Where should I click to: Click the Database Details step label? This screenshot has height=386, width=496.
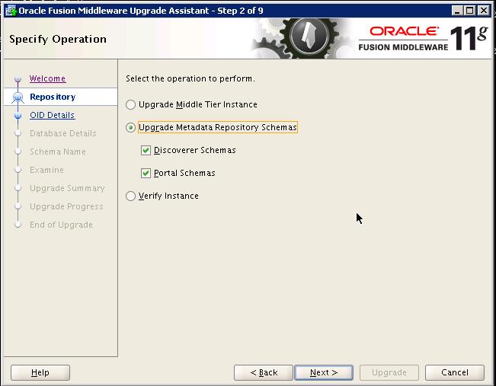click(x=63, y=133)
